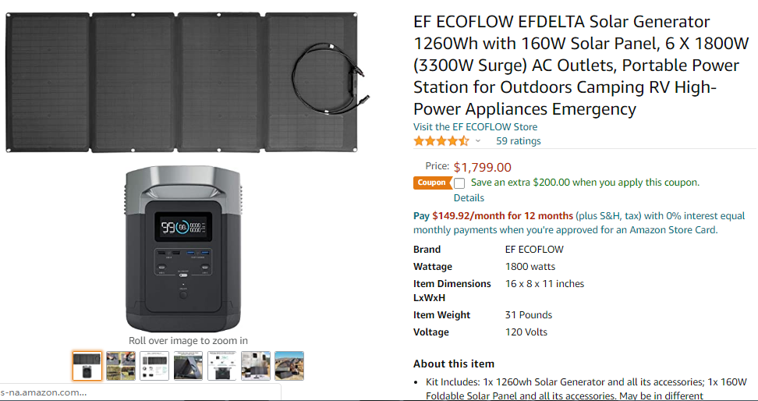Viewport: 758px width, 401px height.
Task: Visit the EF ECOFLOW Store link
Action: [475, 126]
